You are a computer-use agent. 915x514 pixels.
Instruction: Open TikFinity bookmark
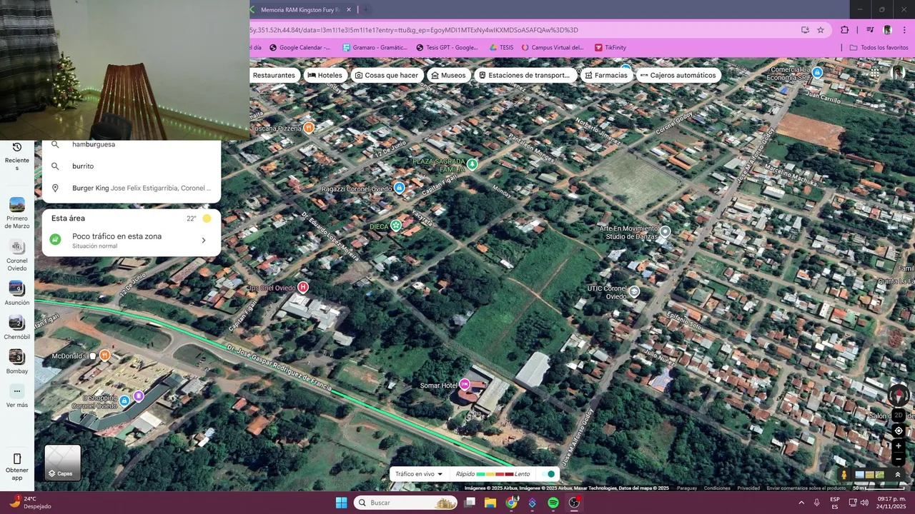pos(610,48)
